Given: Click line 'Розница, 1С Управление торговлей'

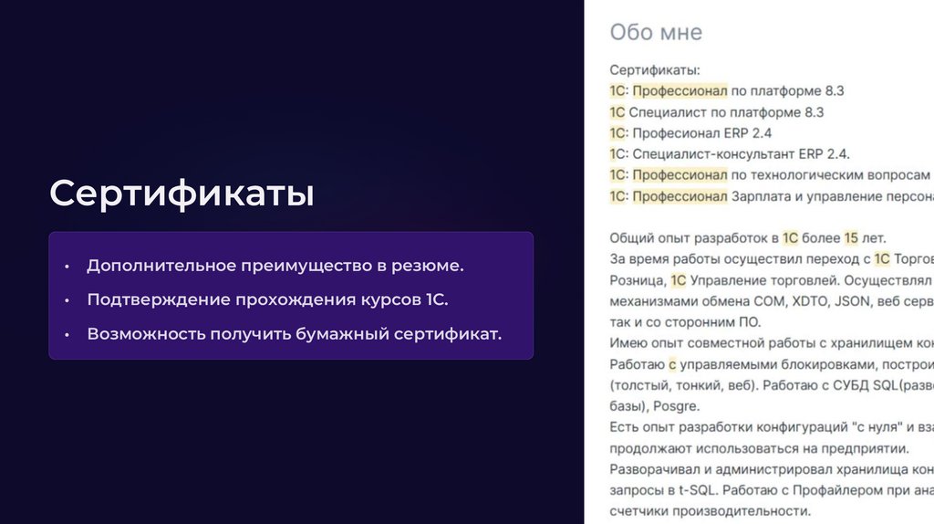Looking at the screenshot, I should tap(772, 280).
